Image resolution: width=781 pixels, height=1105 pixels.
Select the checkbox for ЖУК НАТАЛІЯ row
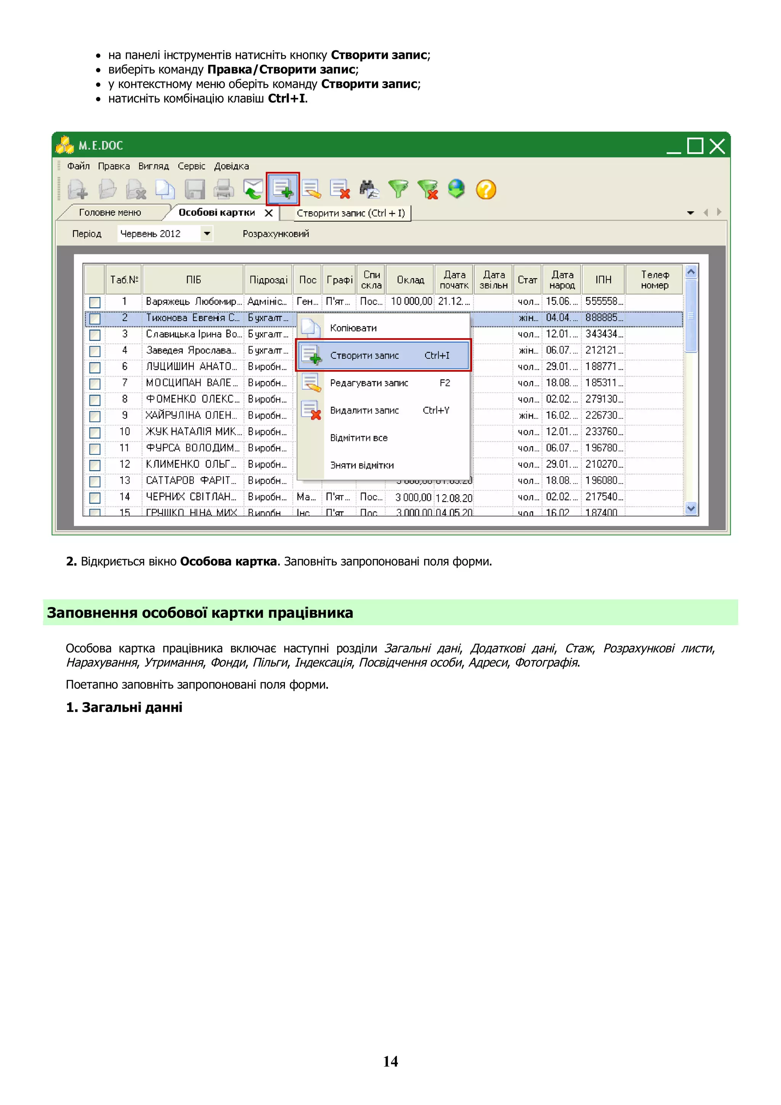pyautogui.click(x=95, y=433)
